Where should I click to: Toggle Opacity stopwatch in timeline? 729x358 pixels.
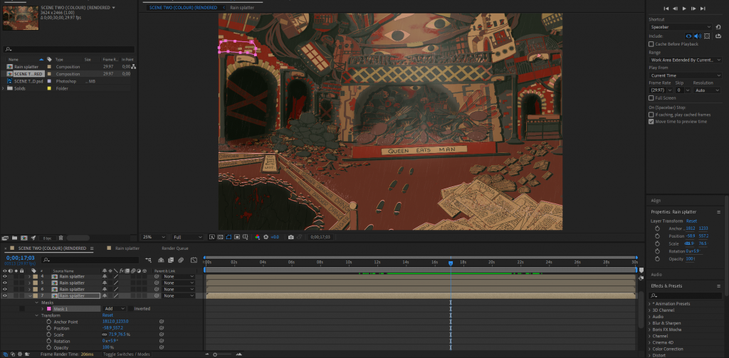(49, 348)
